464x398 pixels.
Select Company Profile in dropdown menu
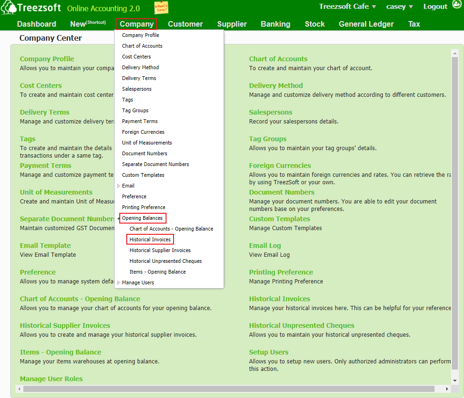coord(141,35)
